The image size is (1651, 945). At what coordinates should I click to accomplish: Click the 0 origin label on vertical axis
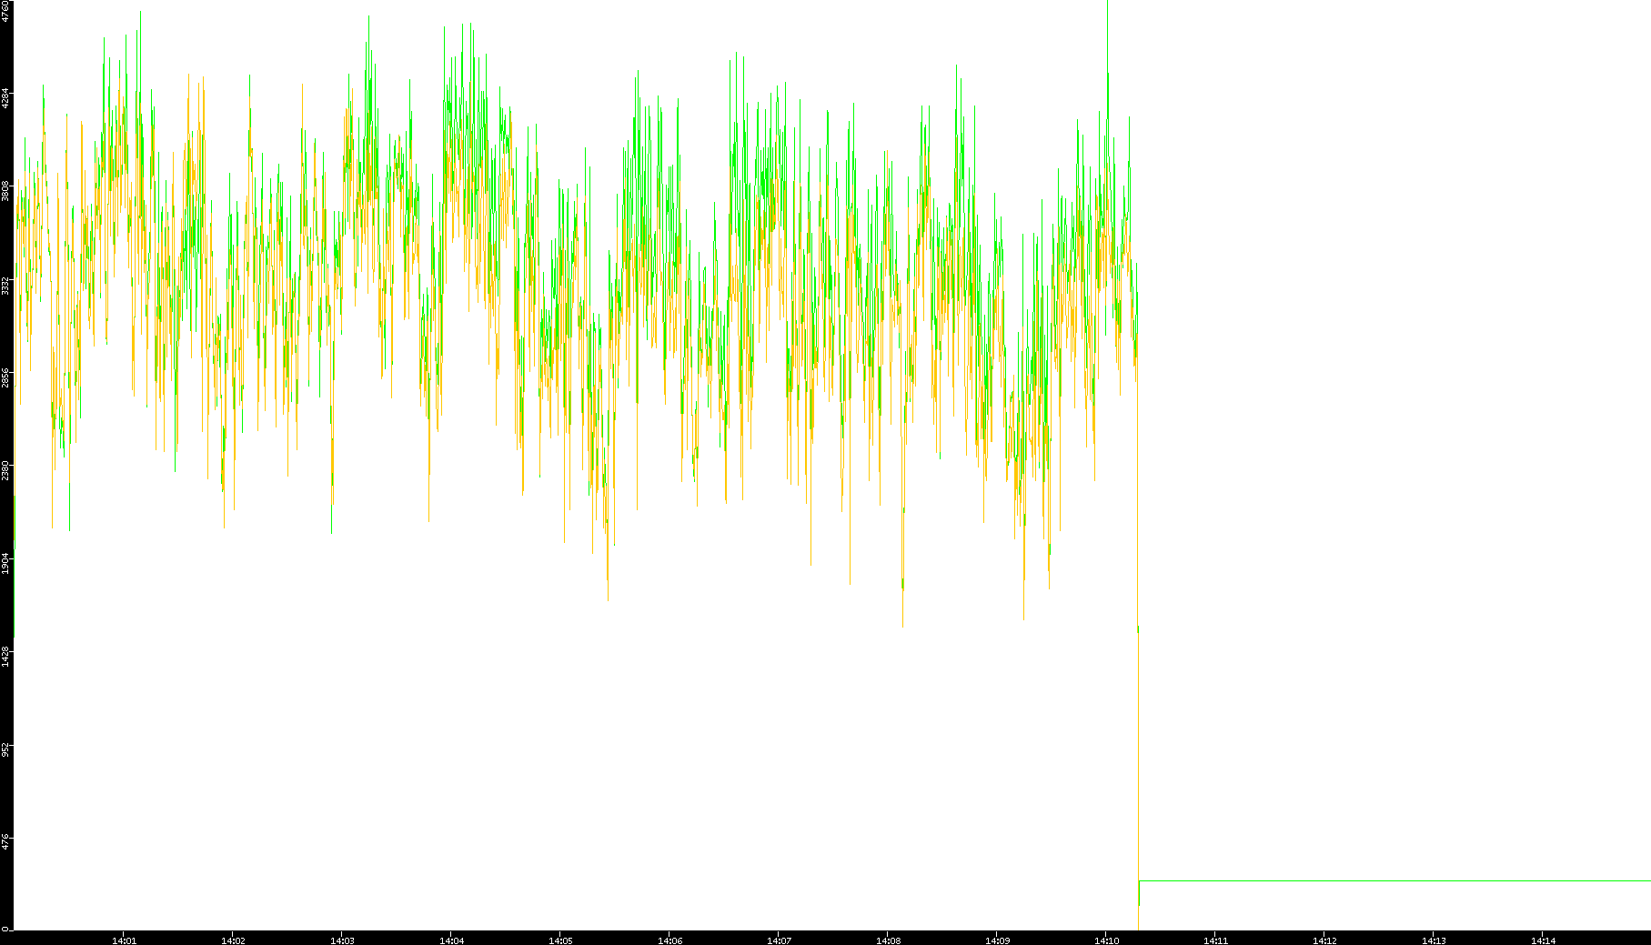point(5,929)
